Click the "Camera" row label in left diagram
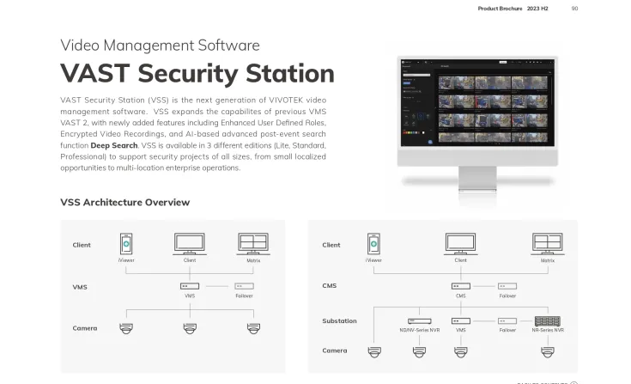Image resolution: width=631 pixels, height=384 pixels. 85,328
